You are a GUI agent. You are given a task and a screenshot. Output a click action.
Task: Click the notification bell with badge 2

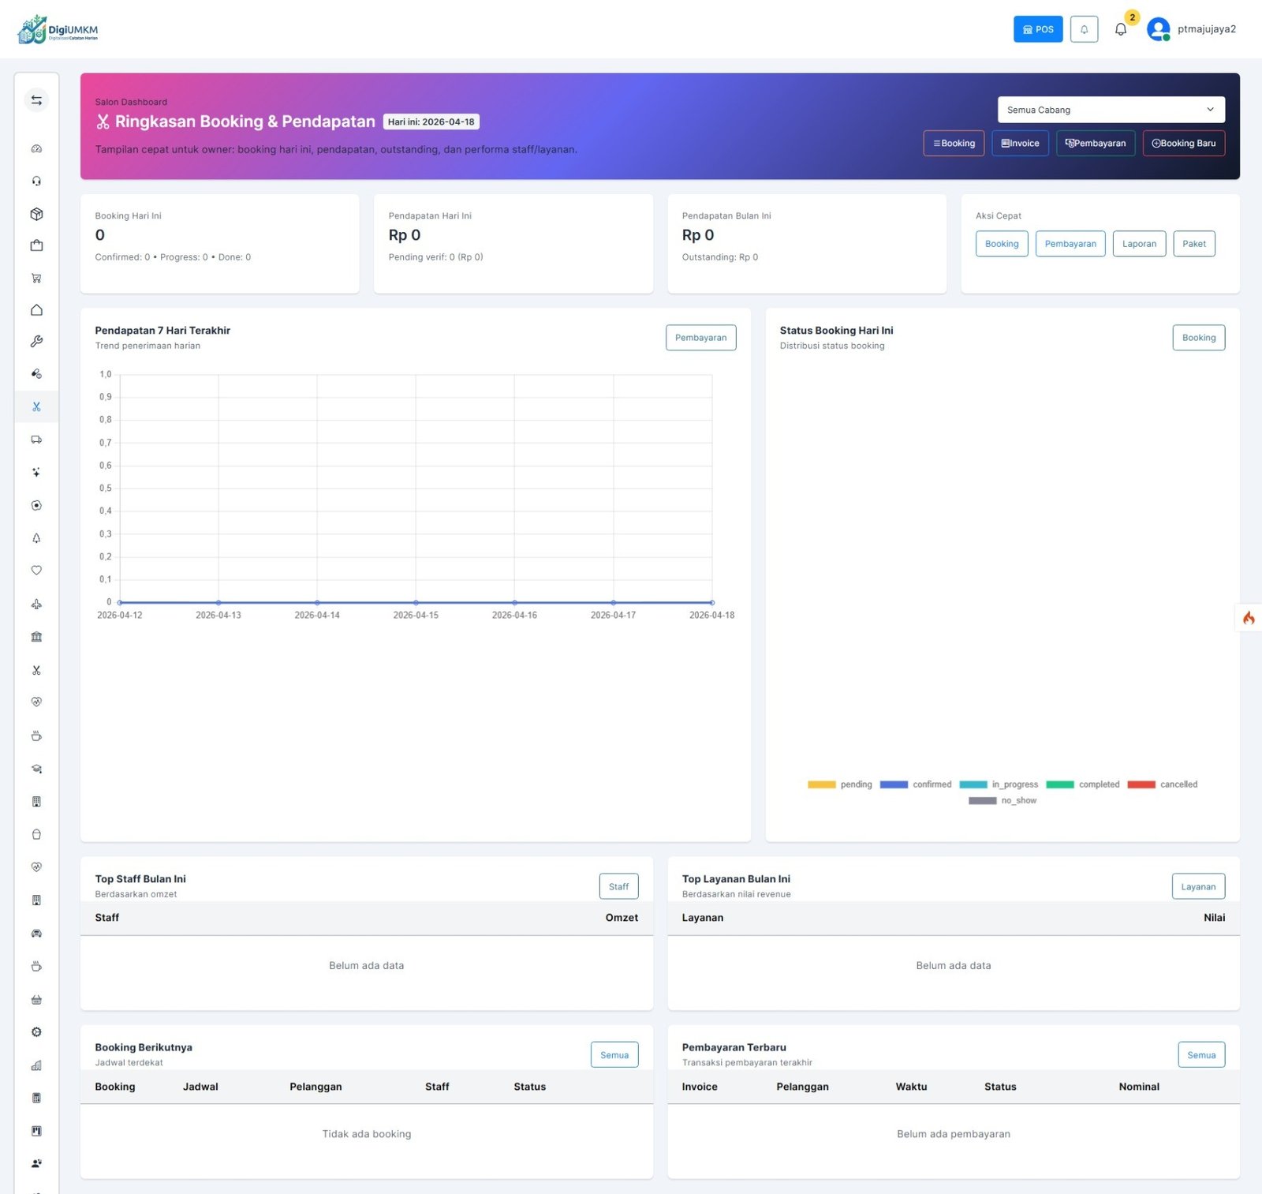point(1121,29)
